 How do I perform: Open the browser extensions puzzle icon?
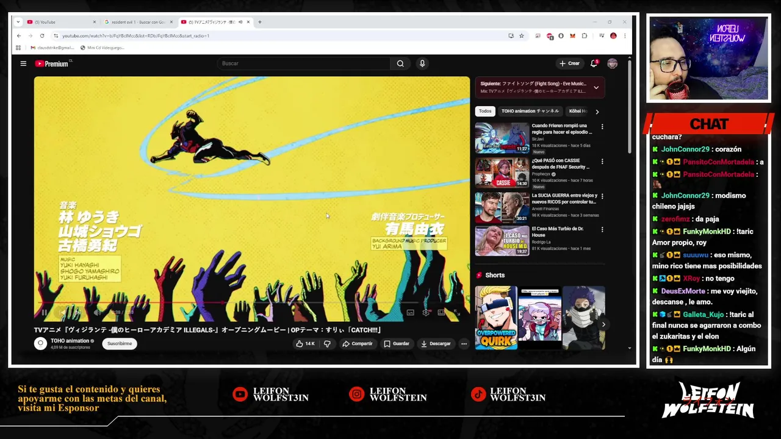[585, 36]
